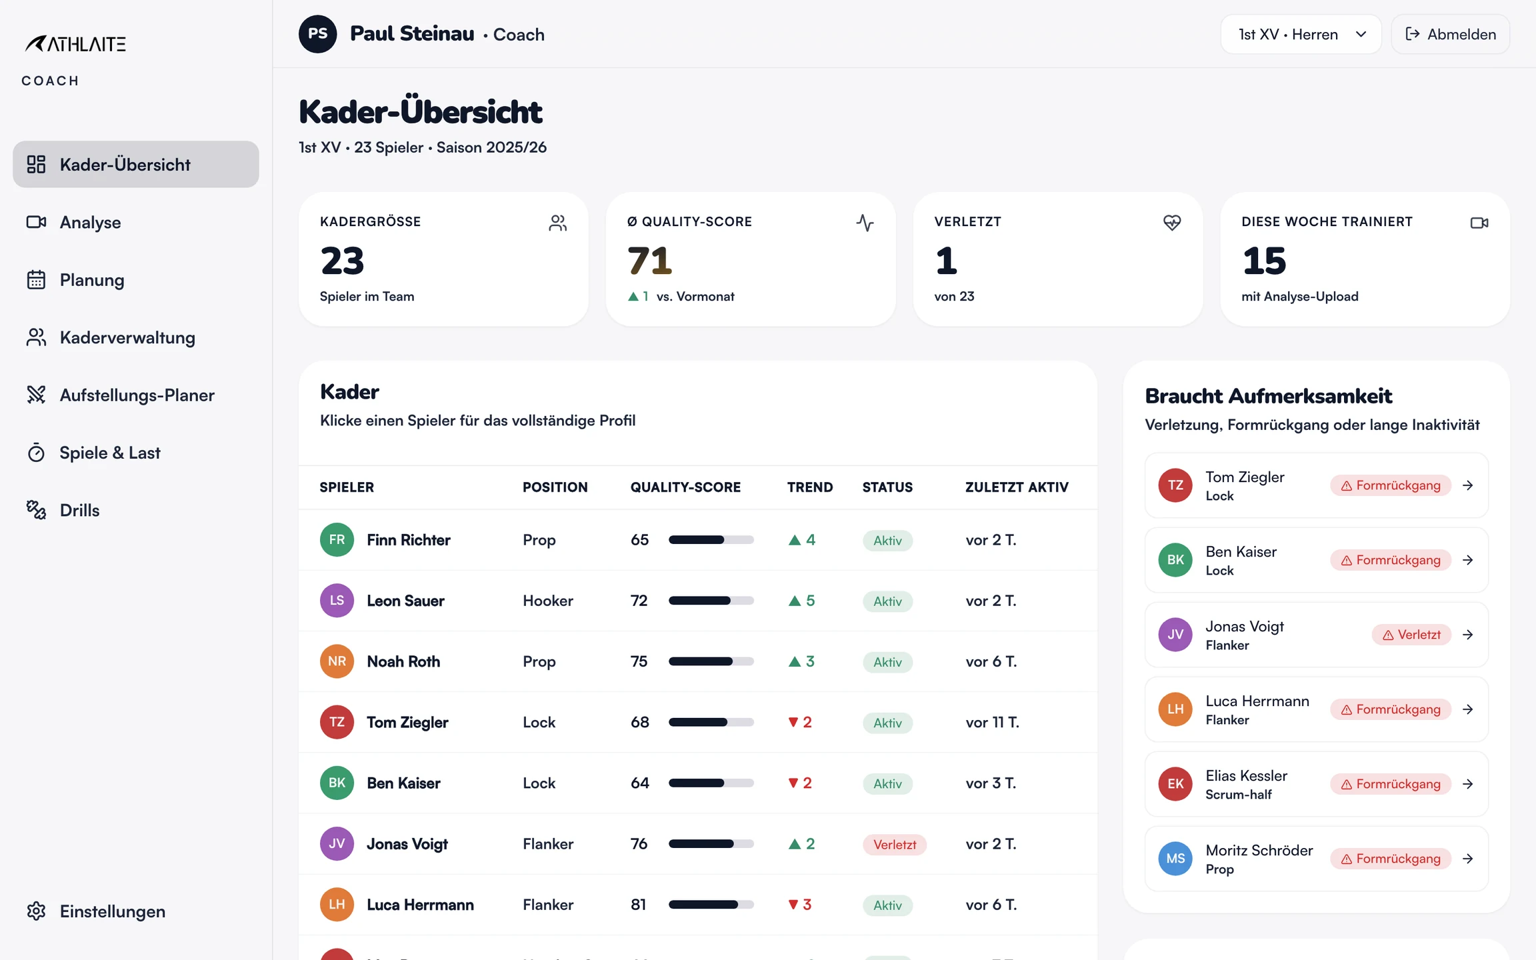Click the PS user avatar
The width and height of the screenshot is (1536, 960).
318,34
